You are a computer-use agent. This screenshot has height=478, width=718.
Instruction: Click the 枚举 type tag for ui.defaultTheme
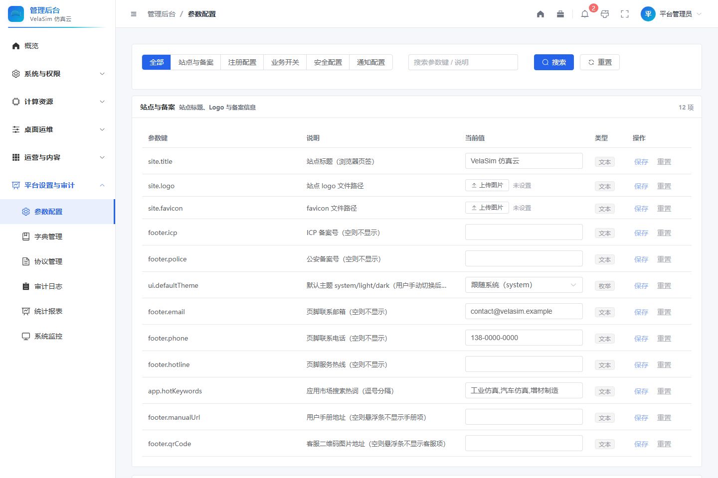(605, 286)
